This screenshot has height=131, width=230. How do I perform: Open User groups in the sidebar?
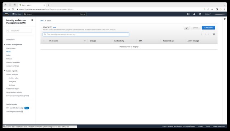[11, 48]
